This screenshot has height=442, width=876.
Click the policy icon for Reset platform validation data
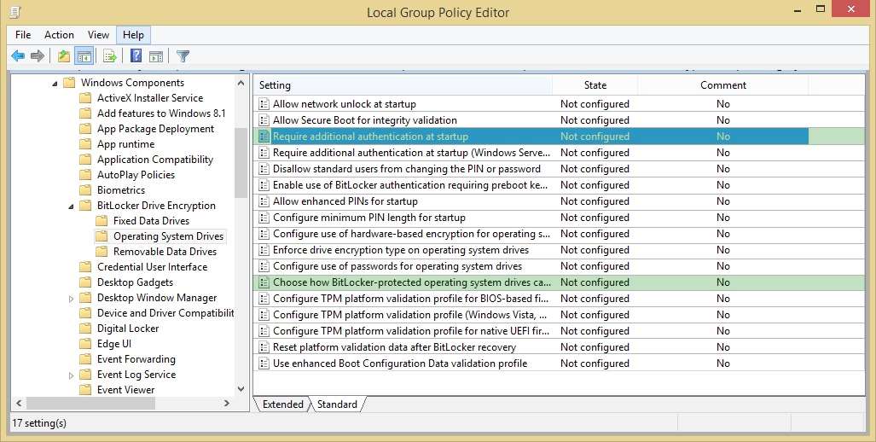tap(264, 347)
